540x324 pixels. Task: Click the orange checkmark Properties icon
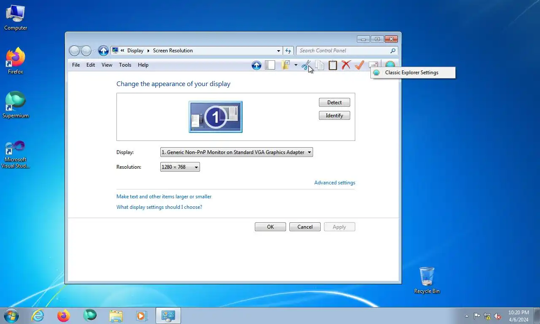click(359, 65)
